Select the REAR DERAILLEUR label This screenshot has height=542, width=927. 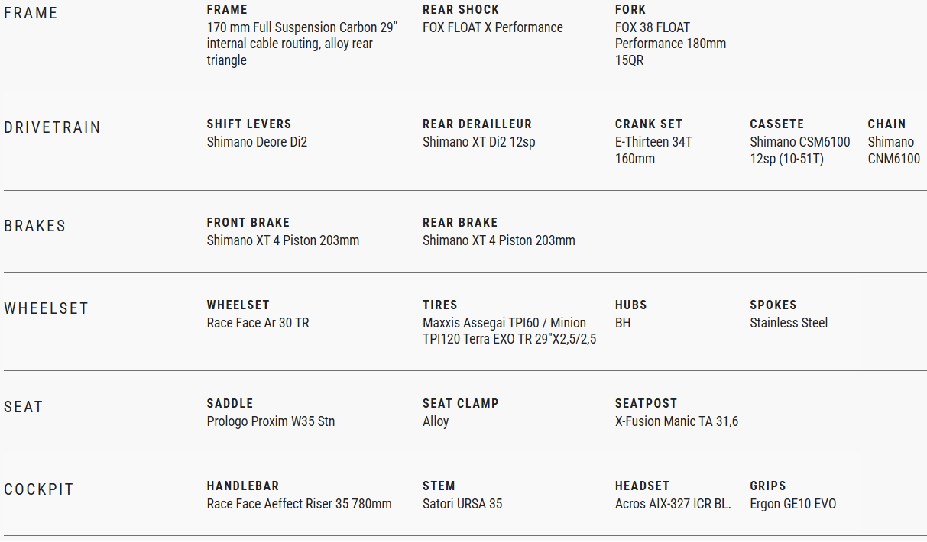477,124
